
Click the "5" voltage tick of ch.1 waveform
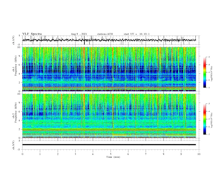point(20,36)
